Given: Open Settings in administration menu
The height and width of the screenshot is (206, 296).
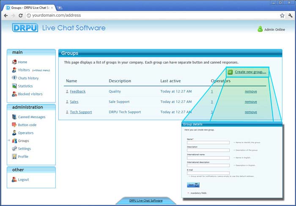Looking at the screenshot, I should pos(25,149).
